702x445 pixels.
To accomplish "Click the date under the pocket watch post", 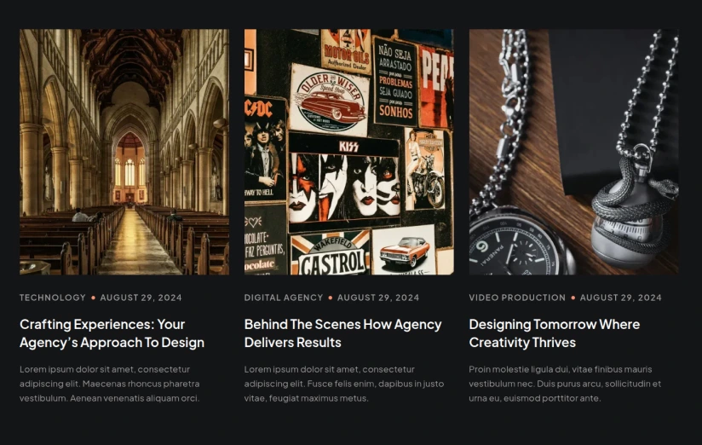I will point(620,298).
